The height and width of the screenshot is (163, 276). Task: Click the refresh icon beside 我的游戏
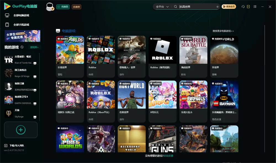[x=22, y=47]
